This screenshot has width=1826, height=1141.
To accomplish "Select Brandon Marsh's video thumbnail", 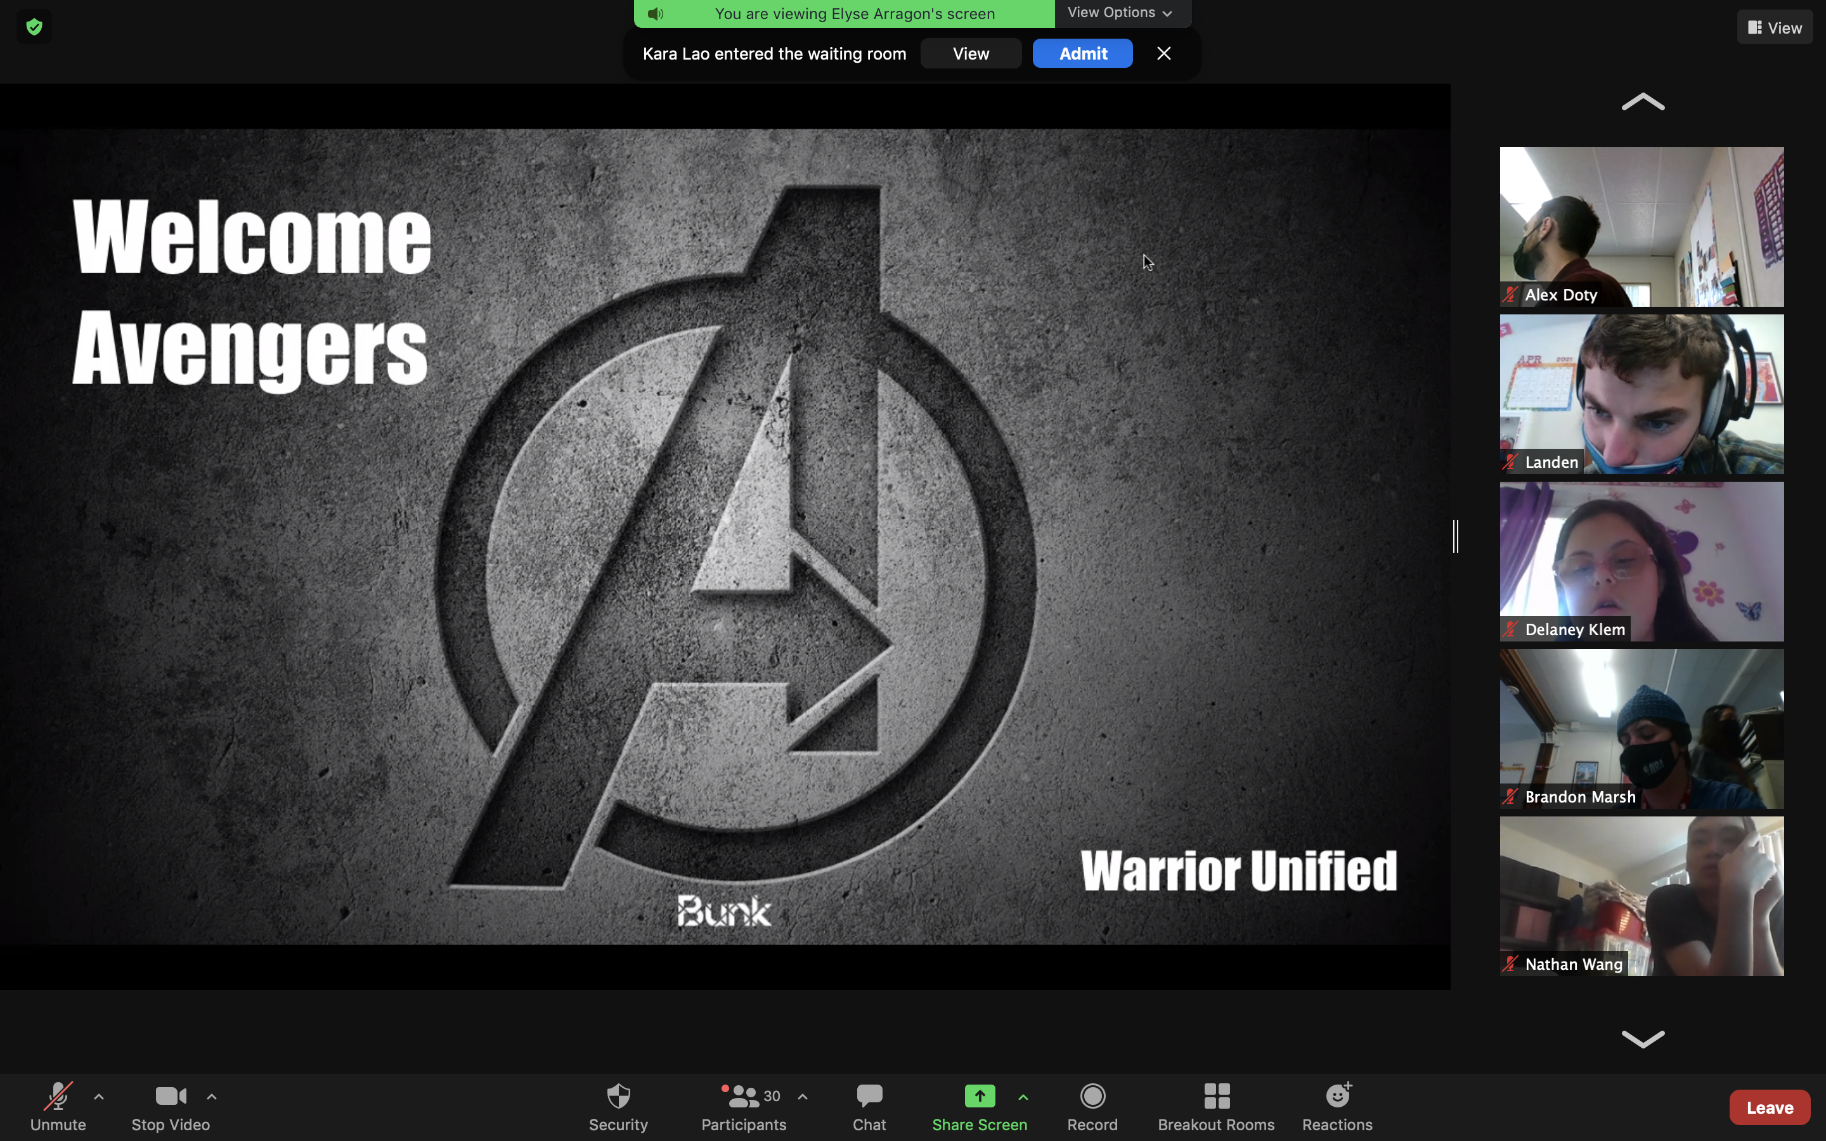I will pyautogui.click(x=1642, y=729).
